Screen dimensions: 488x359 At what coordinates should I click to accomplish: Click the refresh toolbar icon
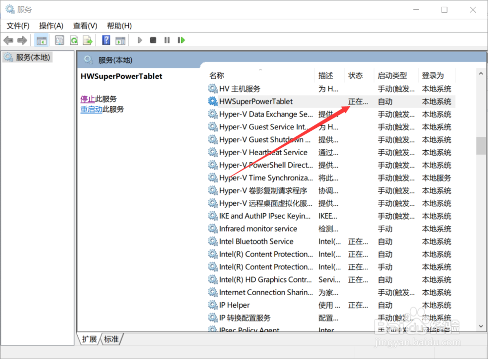[x=74, y=40]
